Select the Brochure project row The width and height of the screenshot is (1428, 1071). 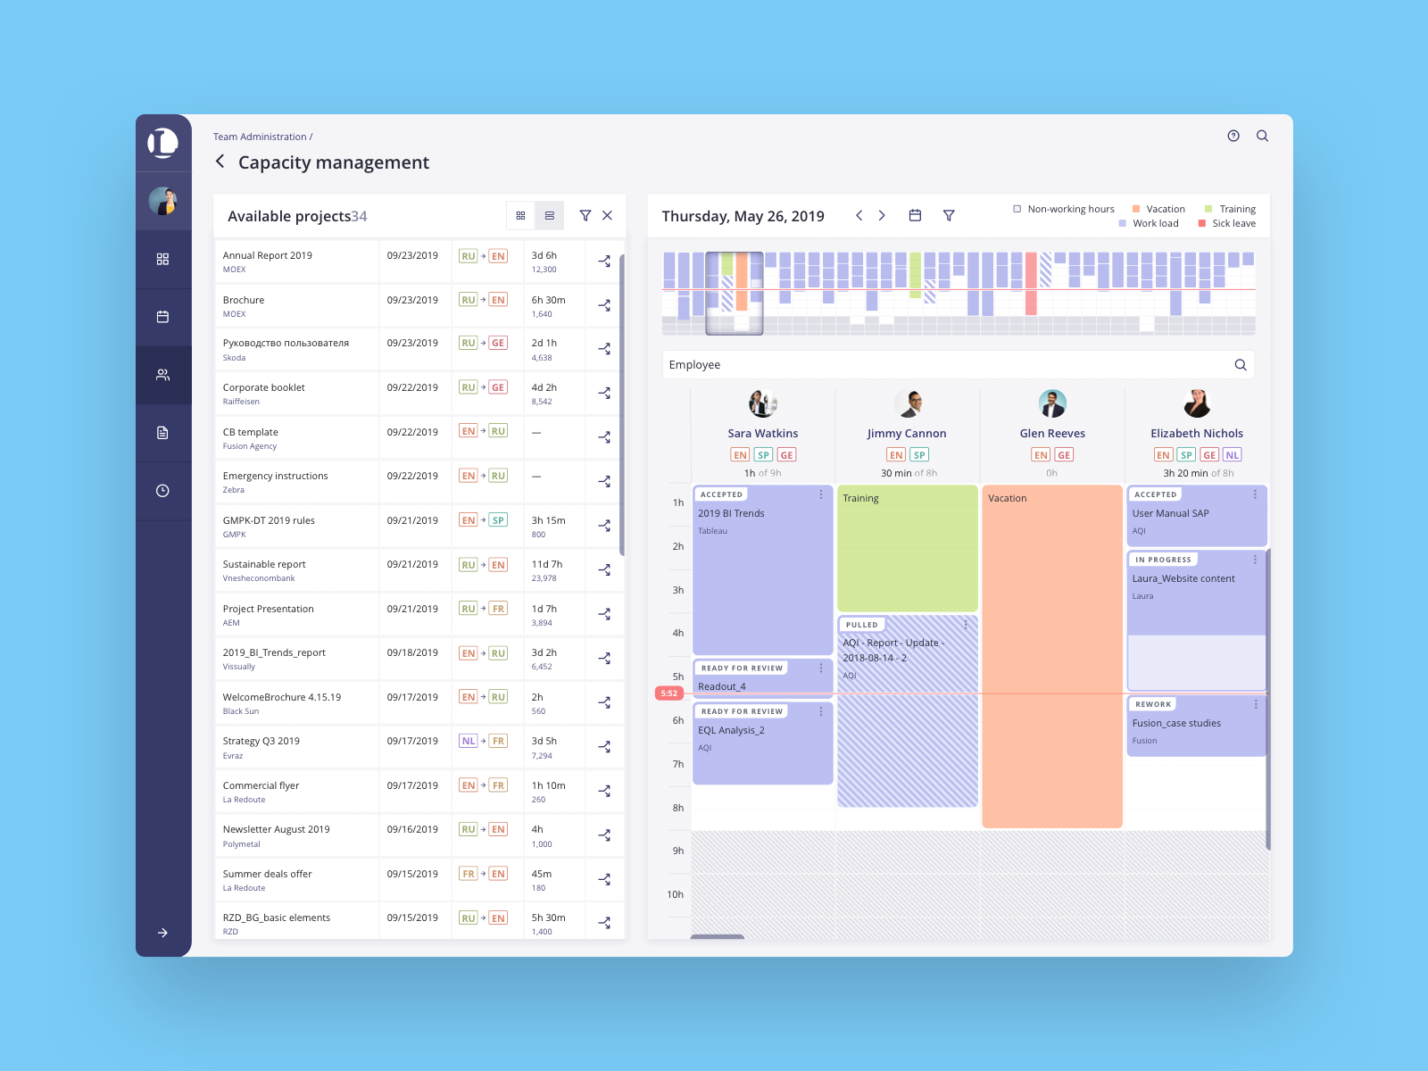point(419,306)
